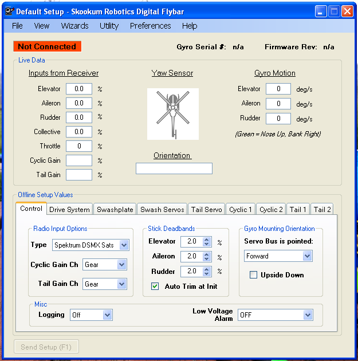
Task: Switch to the Tail 1 tab
Action: pos(298,210)
